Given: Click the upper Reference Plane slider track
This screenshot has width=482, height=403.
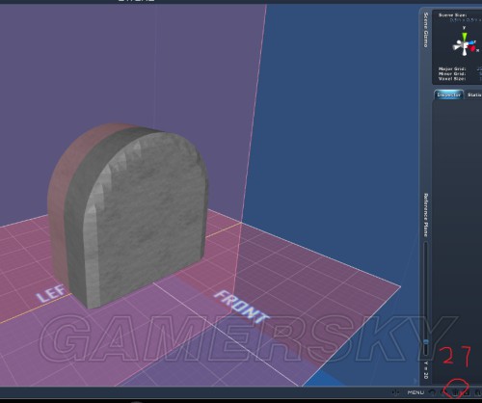Looking at the screenshot, I should click(426, 289).
